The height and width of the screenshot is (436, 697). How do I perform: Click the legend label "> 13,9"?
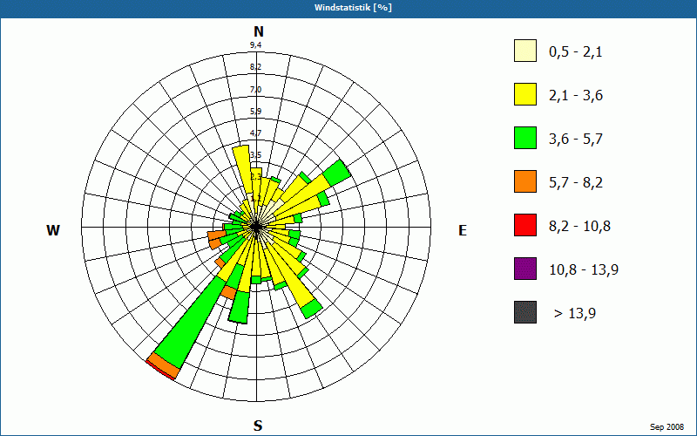(x=575, y=314)
